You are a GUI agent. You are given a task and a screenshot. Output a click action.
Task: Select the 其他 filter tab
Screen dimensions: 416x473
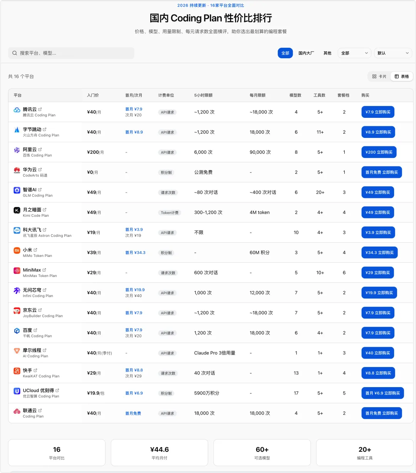click(327, 53)
